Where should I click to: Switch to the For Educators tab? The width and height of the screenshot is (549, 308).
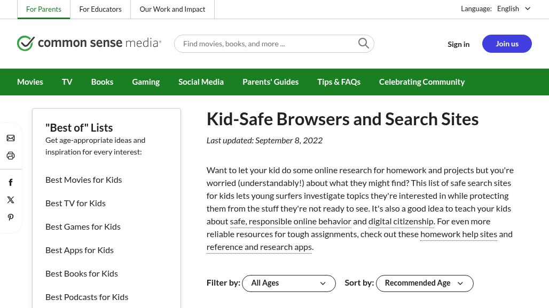[100, 9]
